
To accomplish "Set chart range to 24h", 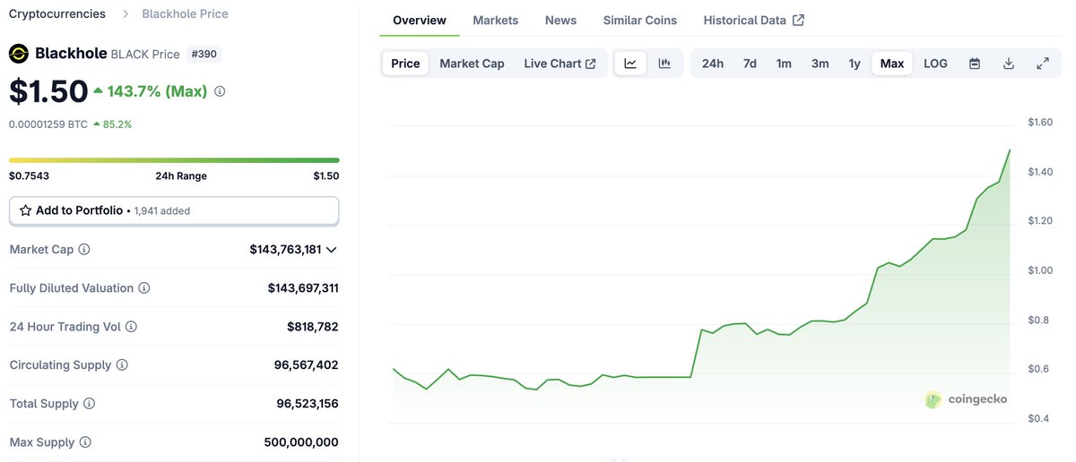I will coord(713,64).
